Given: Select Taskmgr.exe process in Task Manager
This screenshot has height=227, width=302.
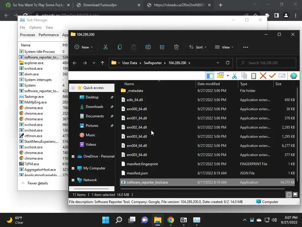Looking at the screenshot, I should click(34, 97).
